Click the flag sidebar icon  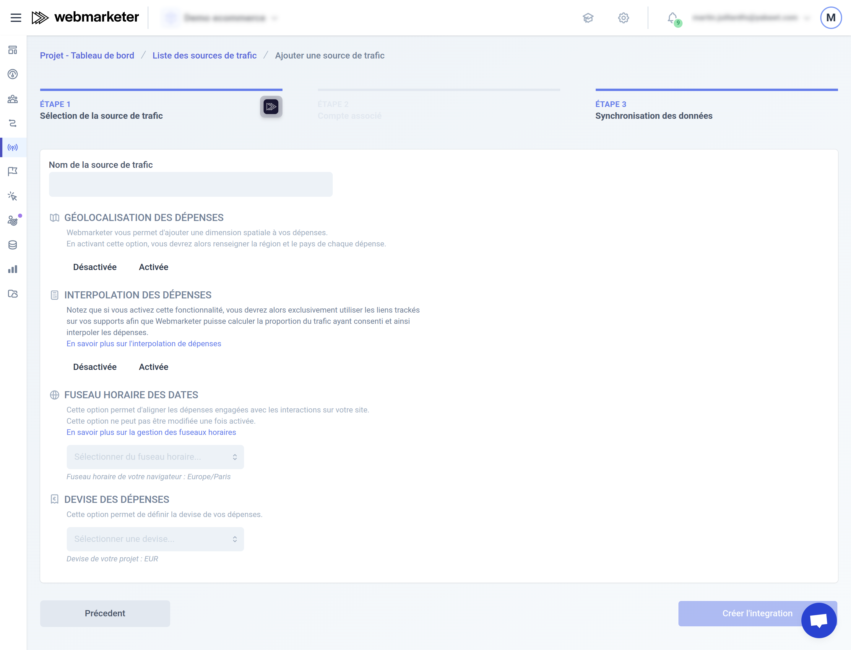click(13, 171)
